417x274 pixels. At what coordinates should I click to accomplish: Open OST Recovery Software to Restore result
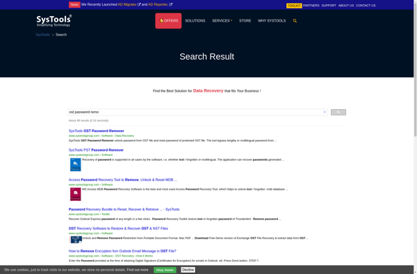point(118,229)
